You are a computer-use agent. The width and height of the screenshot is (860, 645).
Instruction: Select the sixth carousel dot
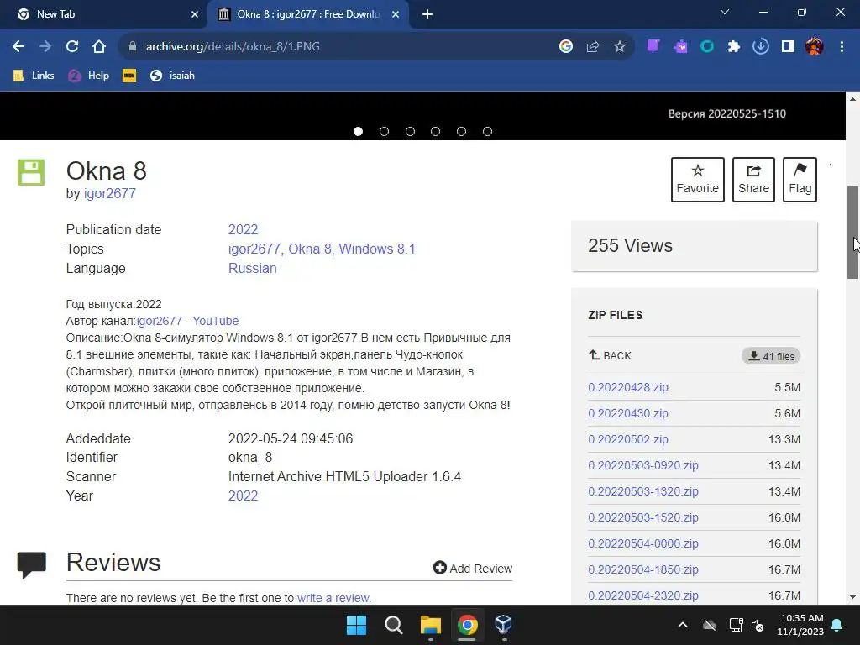pyautogui.click(x=487, y=132)
